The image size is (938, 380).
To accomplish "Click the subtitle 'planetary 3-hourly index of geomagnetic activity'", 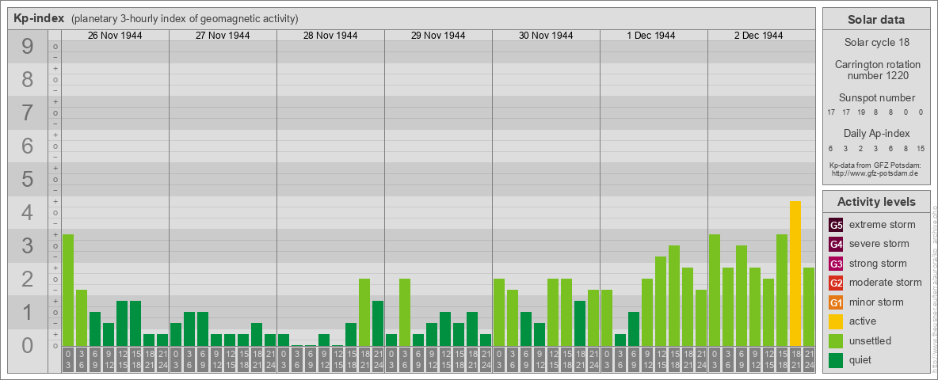I will tap(185, 19).
